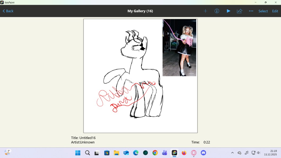Open Discord from the taskbar

[x=203, y=153]
